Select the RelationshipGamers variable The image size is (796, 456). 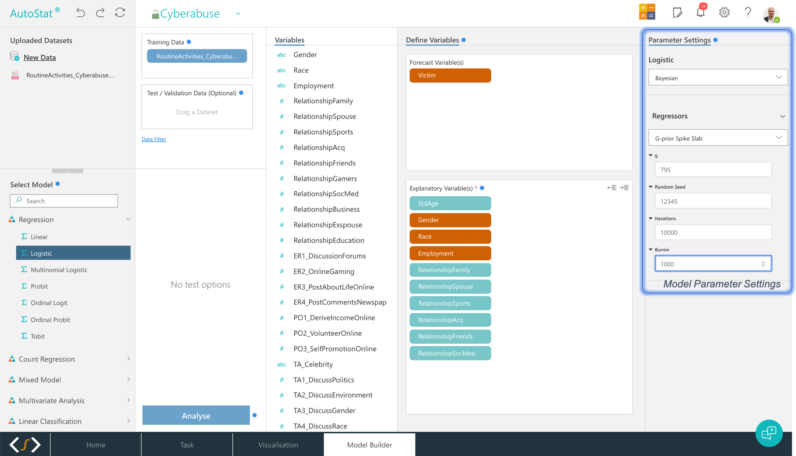325,178
